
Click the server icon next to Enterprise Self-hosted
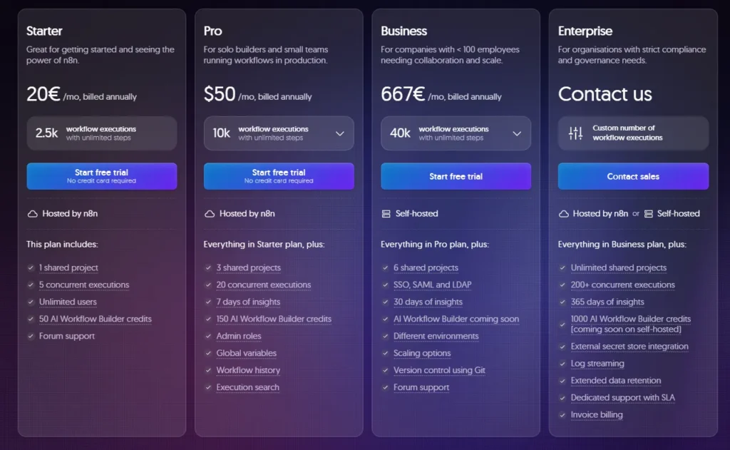tap(649, 213)
